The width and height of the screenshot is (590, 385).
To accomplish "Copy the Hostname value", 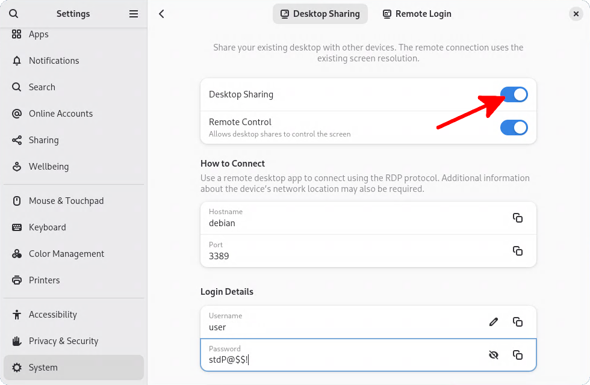I will coord(517,218).
